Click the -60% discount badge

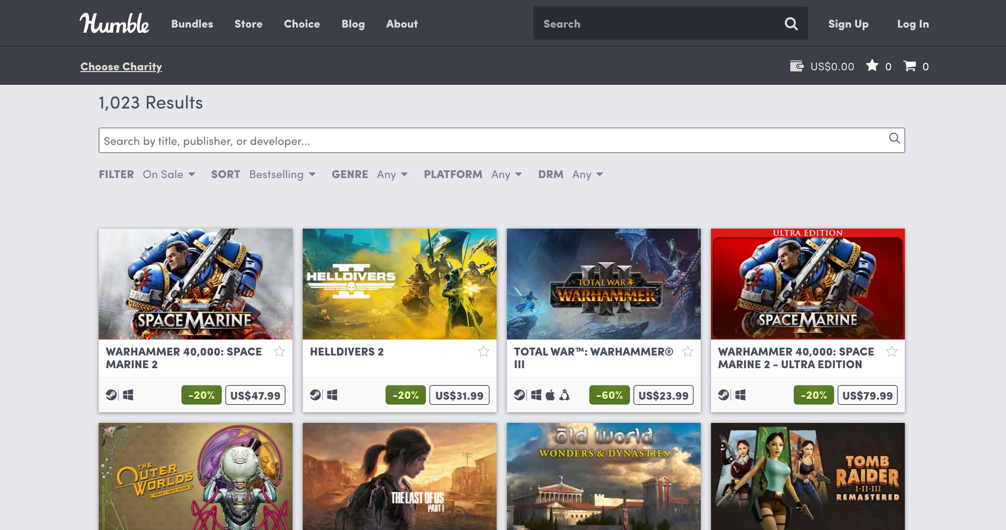pos(610,395)
